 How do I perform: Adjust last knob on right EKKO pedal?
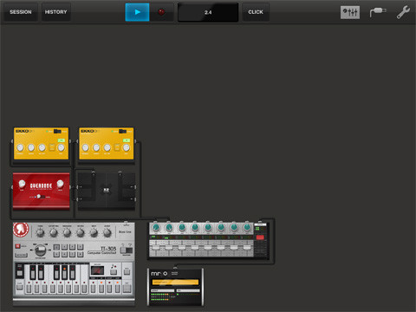[x=127, y=148]
